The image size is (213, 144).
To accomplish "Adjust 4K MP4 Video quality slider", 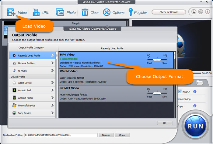I will tap(157, 93).
